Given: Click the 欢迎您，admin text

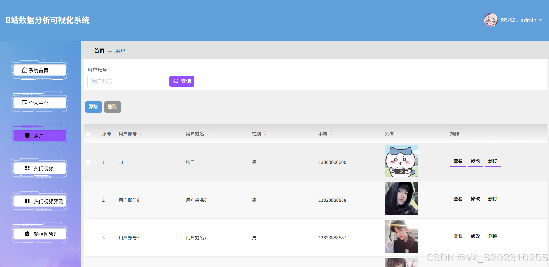Looking at the screenshot, I should pos(518,20).
